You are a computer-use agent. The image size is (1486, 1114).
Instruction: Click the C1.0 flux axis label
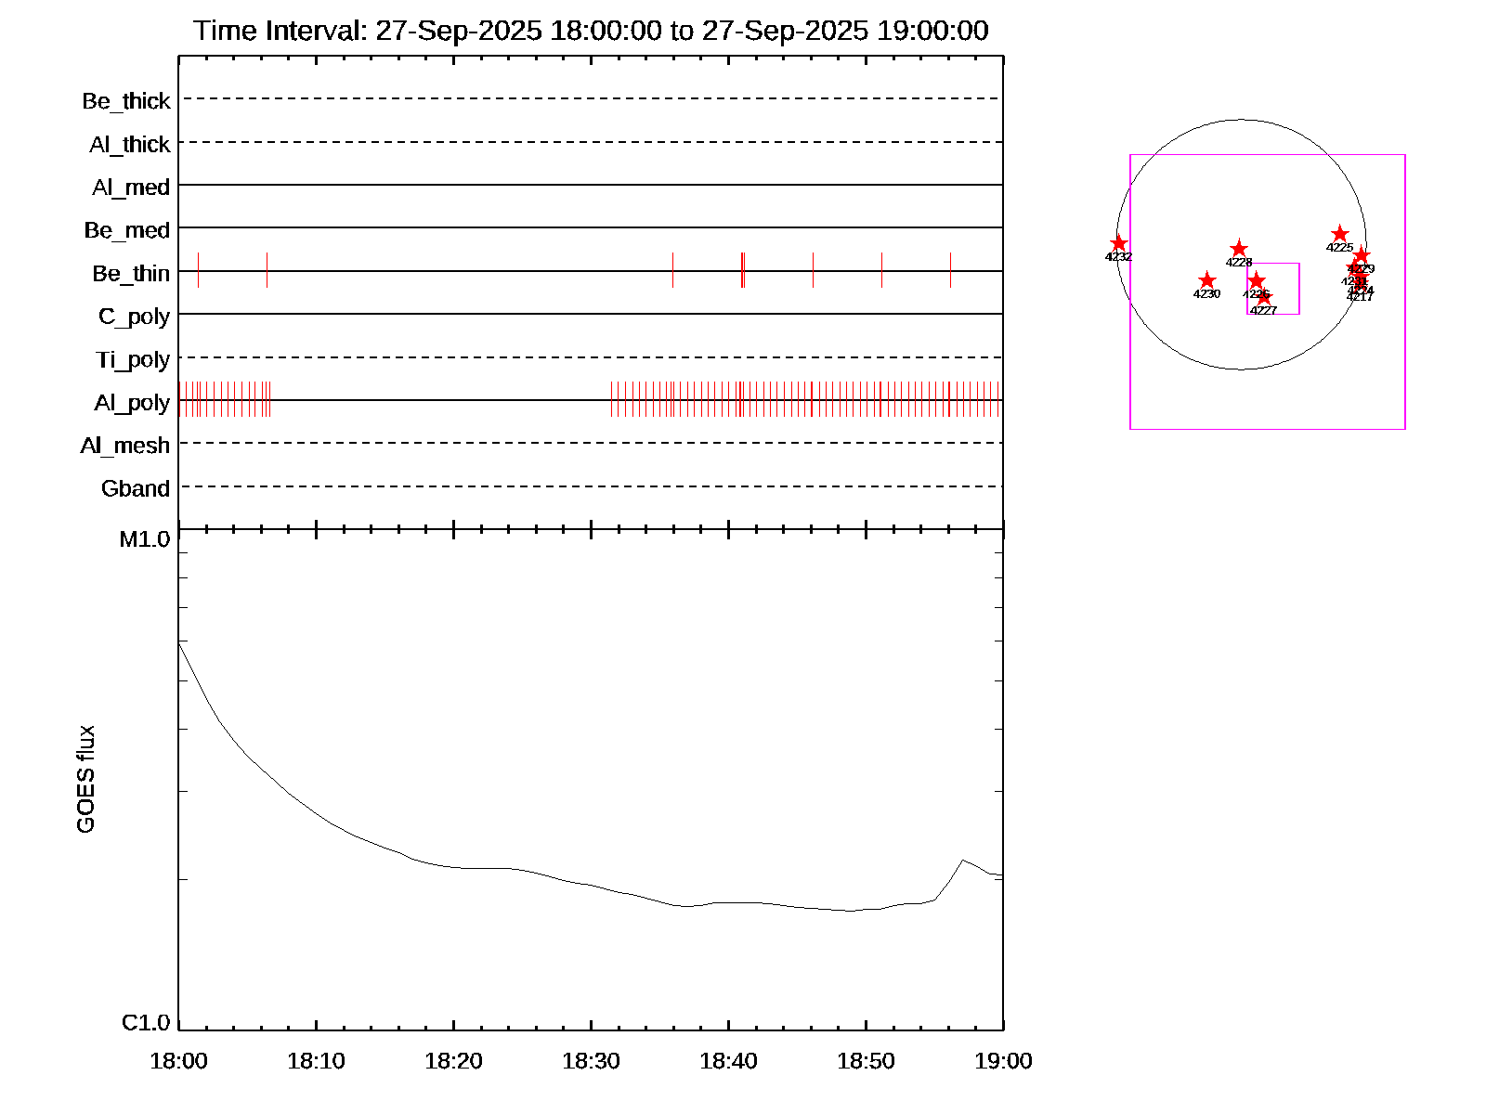click(x=146, y=1023)
